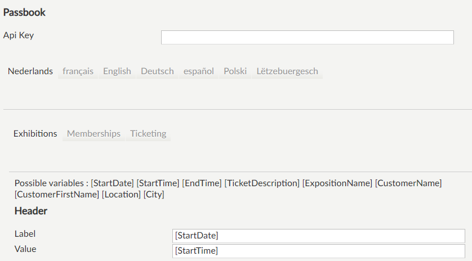
Task: Click the [CustomerFirstName] variable text
Action: pos(57,195)
